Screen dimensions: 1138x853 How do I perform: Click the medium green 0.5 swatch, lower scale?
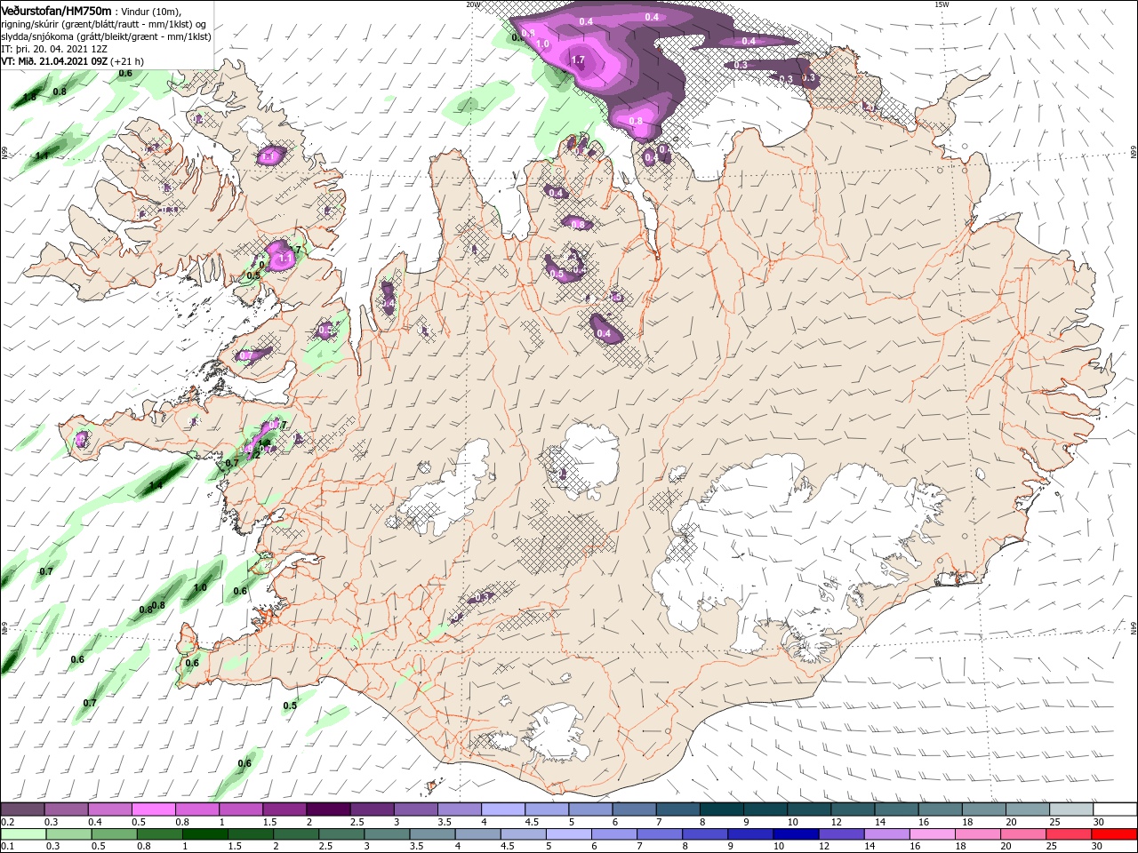point(114,834)
